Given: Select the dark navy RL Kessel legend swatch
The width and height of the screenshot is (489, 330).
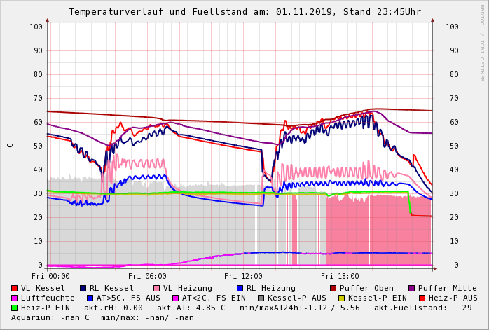Looking at the screenshot, I should coord(83,288).
